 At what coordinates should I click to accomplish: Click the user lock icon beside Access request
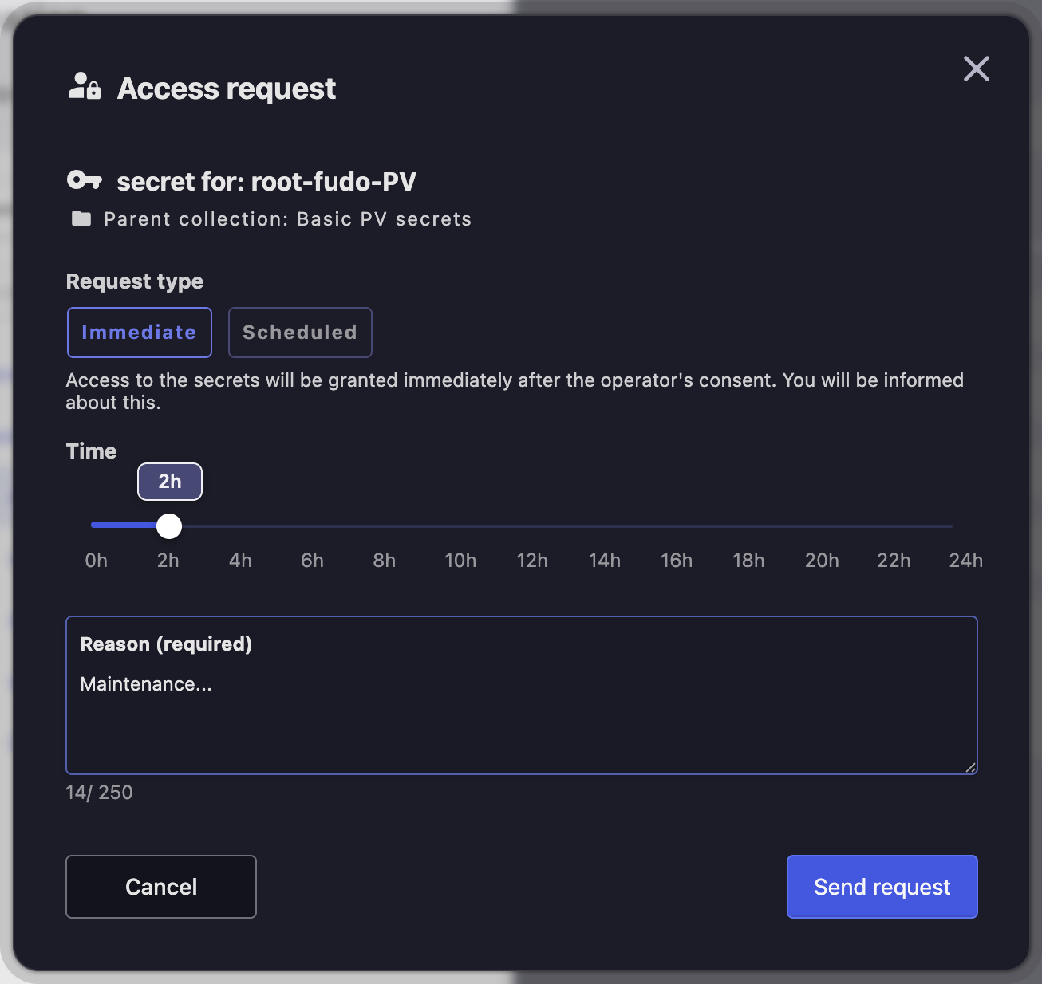pos(84,86)
